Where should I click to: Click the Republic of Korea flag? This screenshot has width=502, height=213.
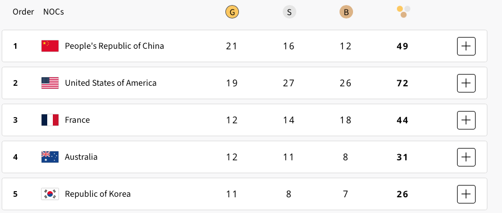click(50, 194)
